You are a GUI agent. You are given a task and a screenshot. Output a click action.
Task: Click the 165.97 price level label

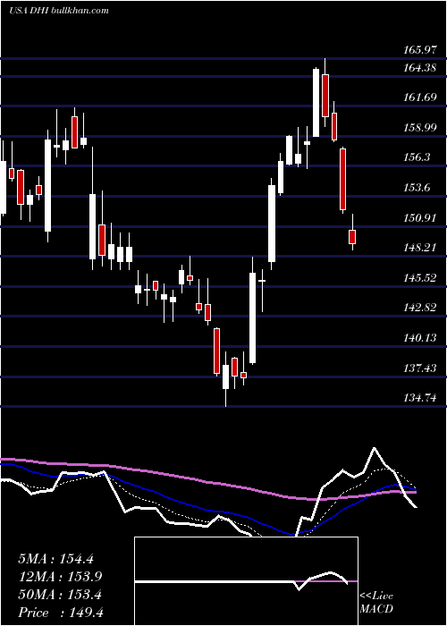pos(420,50)
